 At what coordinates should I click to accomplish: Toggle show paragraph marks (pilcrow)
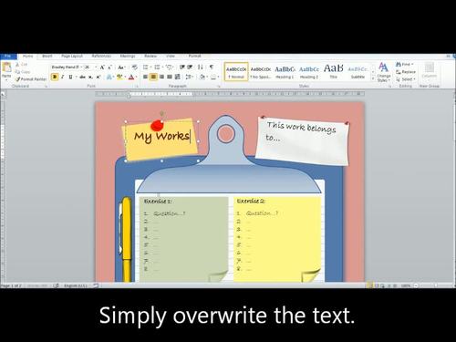tap(212, 67)
